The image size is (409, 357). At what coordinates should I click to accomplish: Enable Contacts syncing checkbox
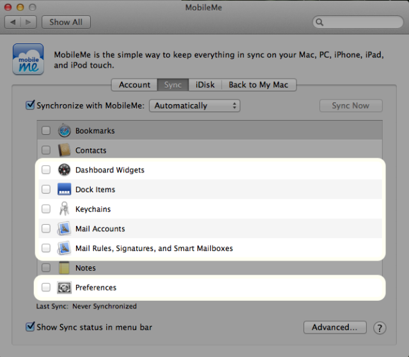pyautogui.click(x=46, y=150)
